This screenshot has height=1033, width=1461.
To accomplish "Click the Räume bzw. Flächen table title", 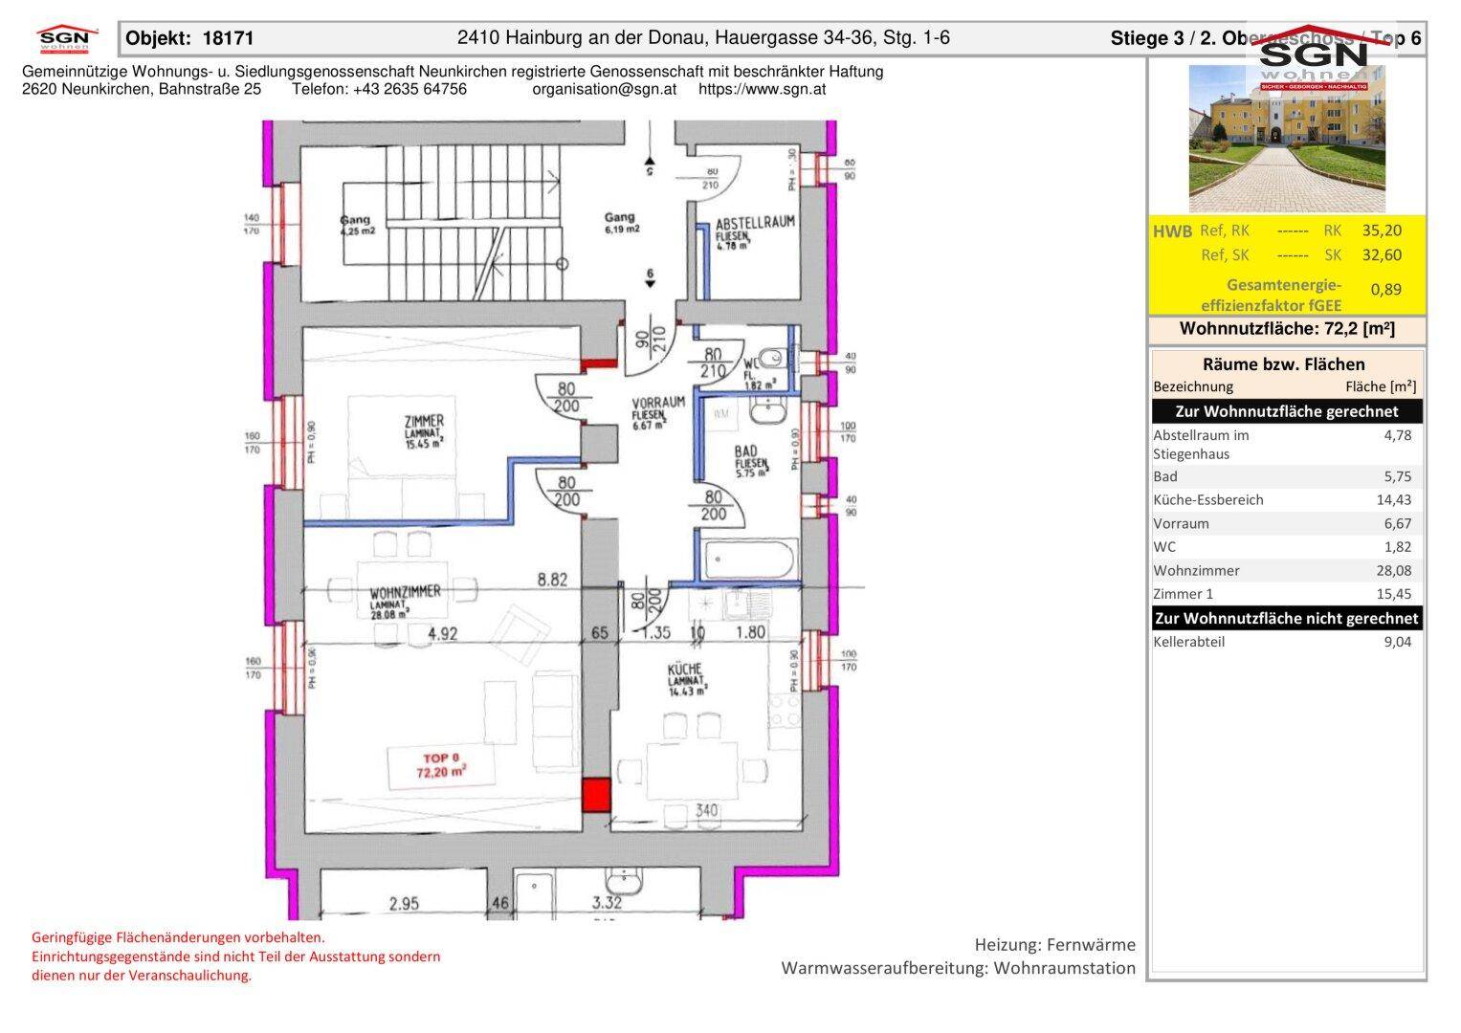I will click(1283, 363).
